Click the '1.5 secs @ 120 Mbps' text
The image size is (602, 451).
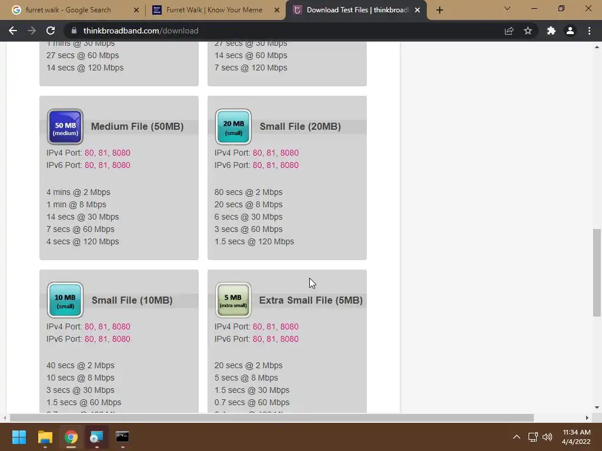pyautogui.click(x=254, y=241)
